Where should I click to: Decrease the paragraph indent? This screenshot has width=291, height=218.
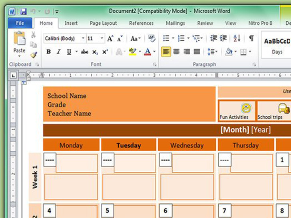(213, 38)
